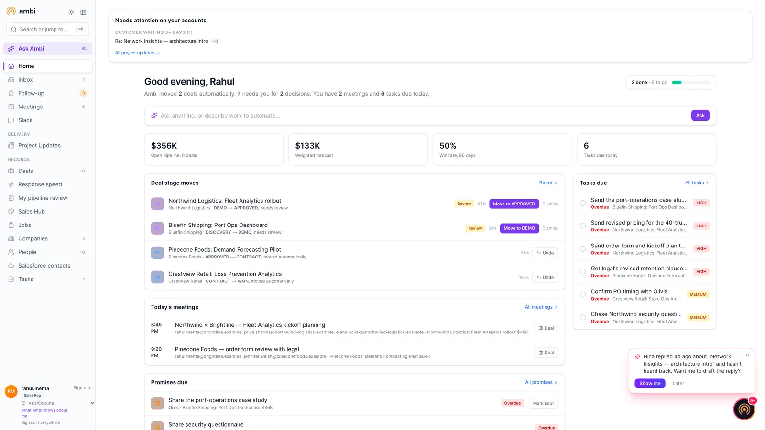This screenshot has width=765, height=430.
Task: Open the Inbox section
Action: [x=48, y=80]
